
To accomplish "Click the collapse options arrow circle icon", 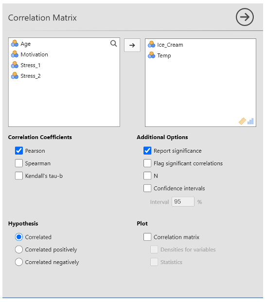I will point(245,17).
